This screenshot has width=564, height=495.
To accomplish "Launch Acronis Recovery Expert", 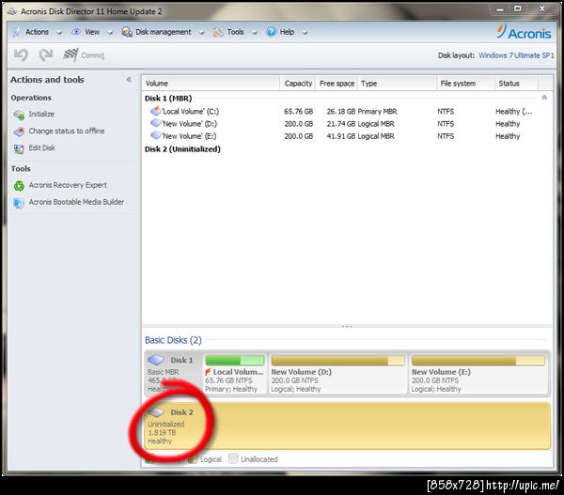I will (68, 185).
